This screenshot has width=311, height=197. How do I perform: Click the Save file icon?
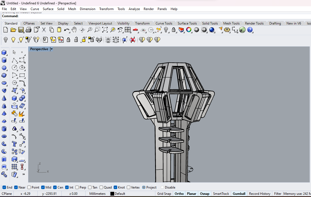tap(21, 30)
